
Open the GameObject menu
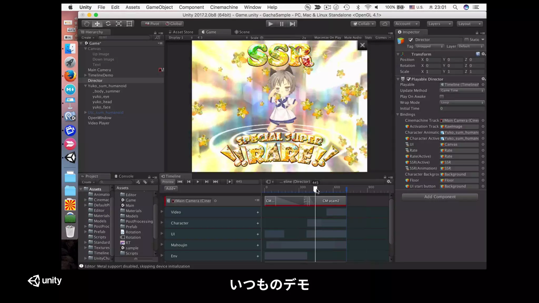coord(159,7)
